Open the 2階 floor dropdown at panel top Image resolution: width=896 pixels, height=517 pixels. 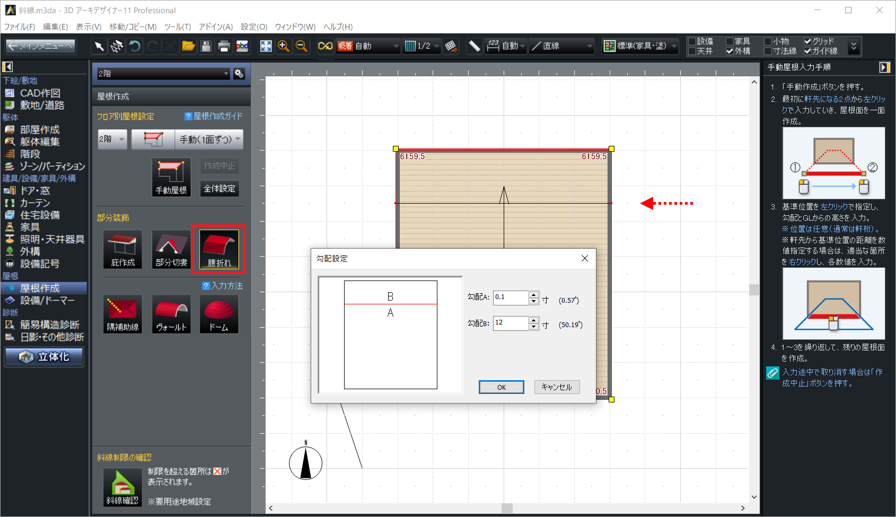[163, 74]
